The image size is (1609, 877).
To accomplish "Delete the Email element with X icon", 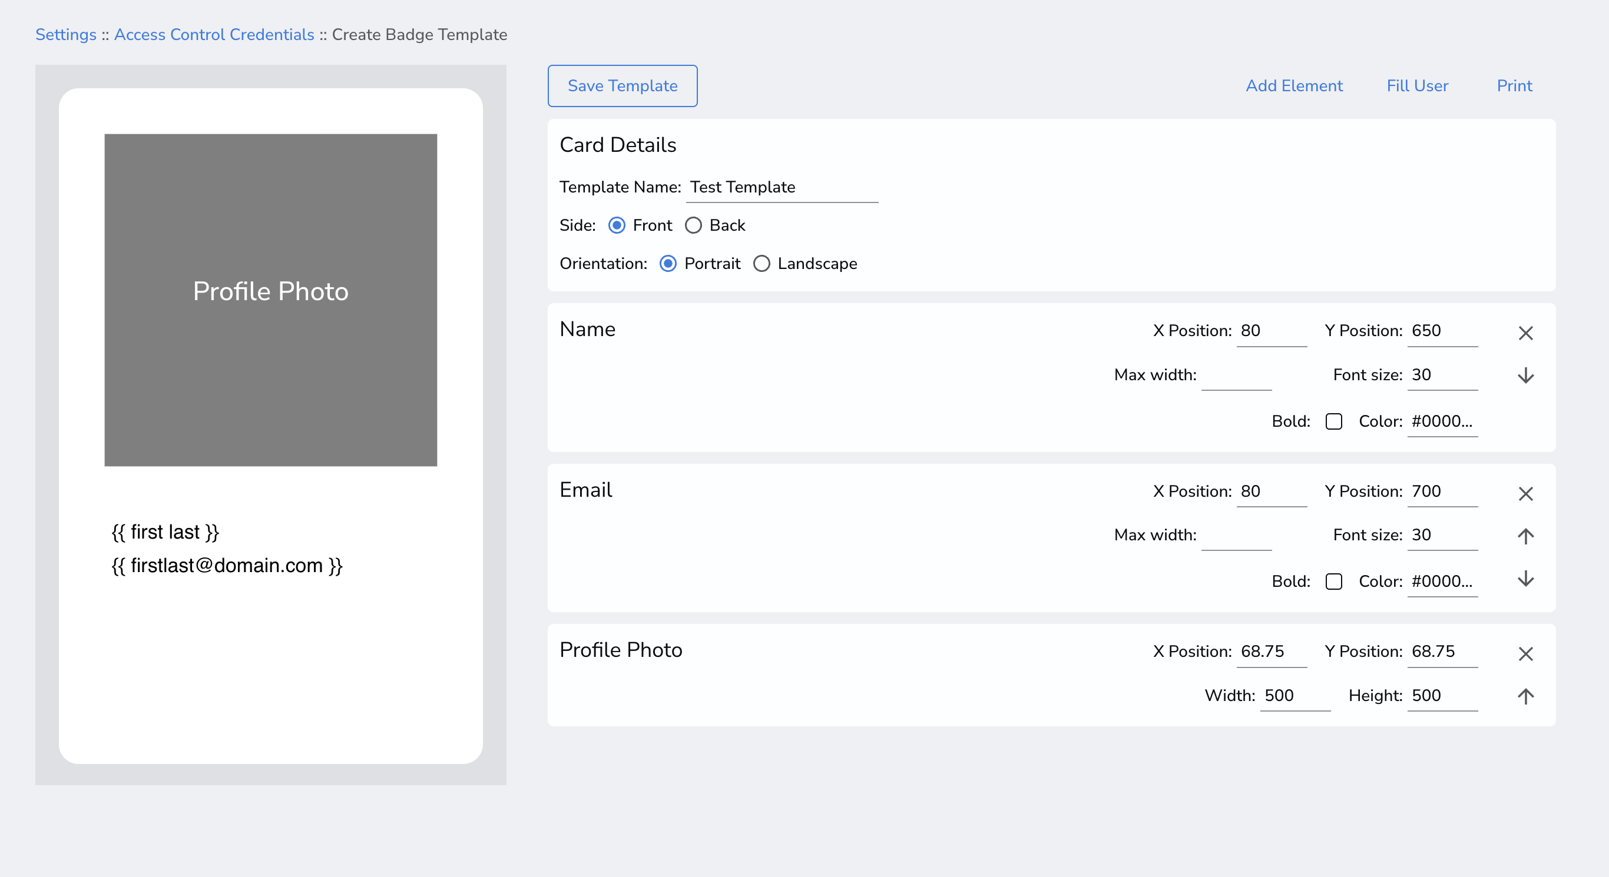I will (1525, 494).
